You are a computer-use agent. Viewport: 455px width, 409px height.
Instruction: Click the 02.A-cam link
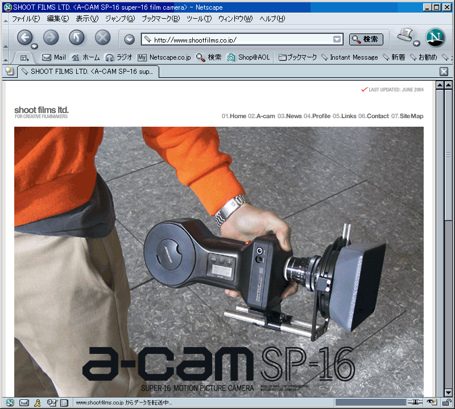pos(262,116)
